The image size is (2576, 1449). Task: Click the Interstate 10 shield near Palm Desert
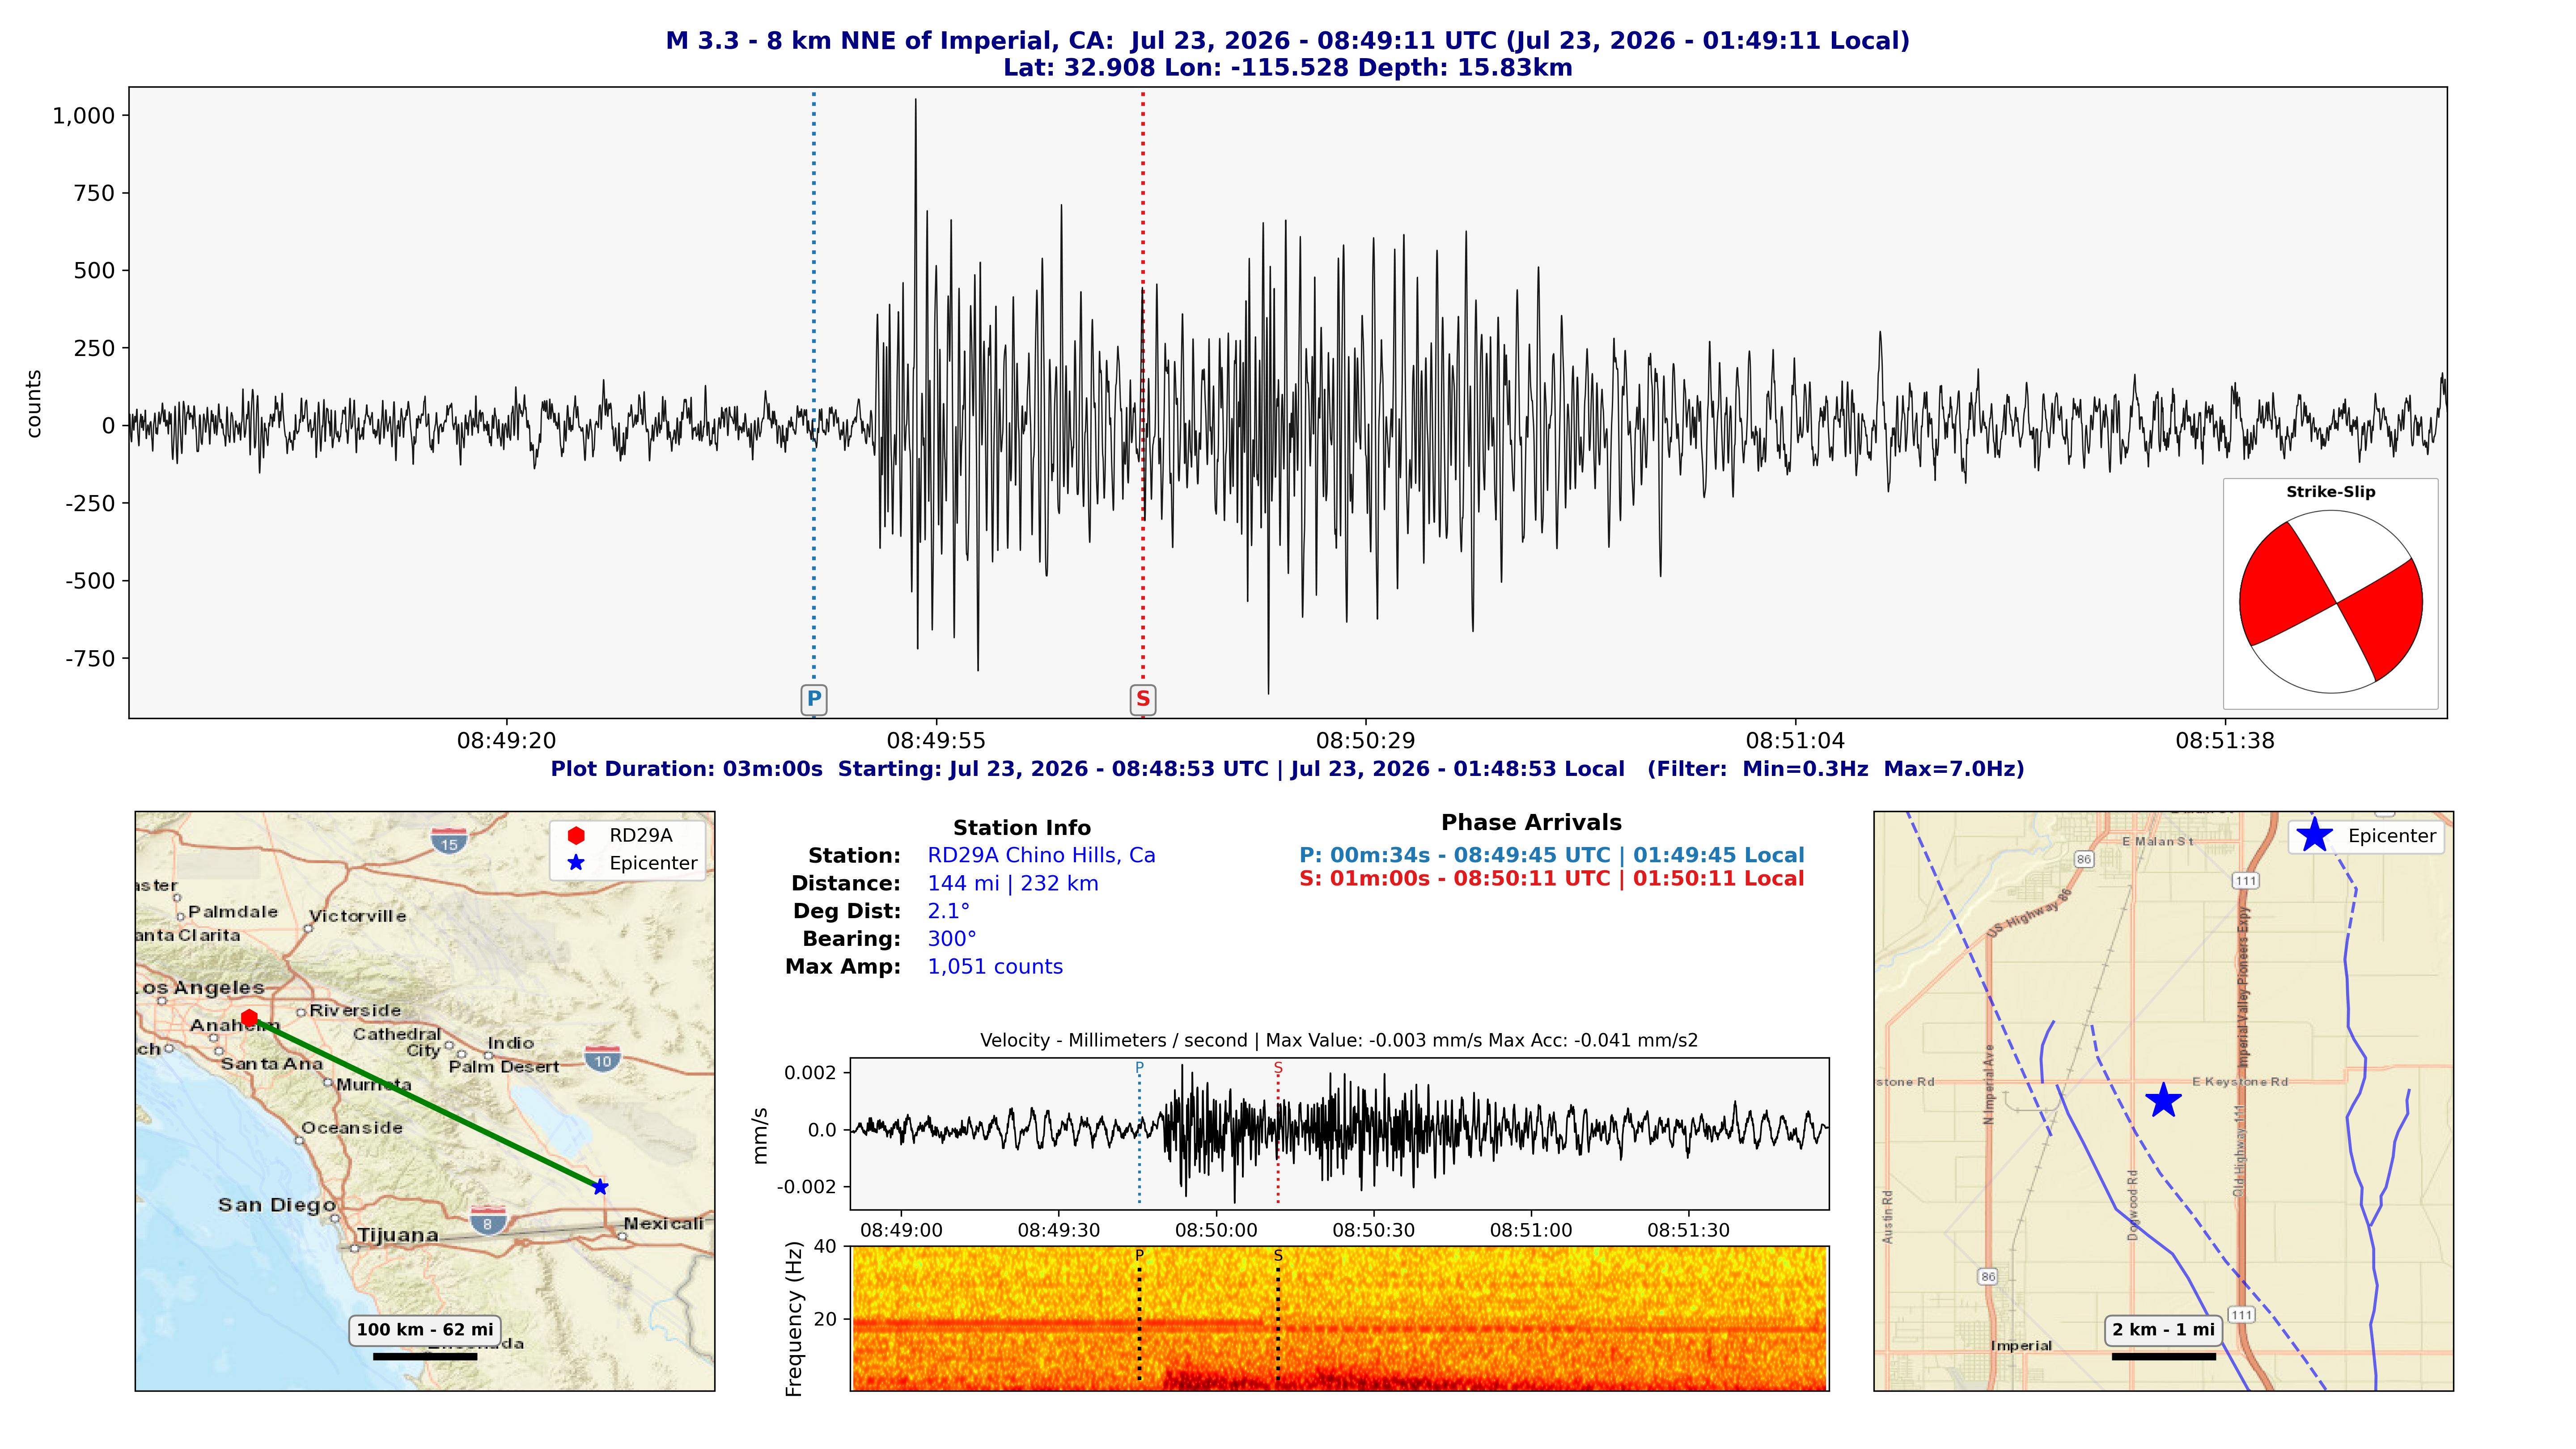click(602, 1058)
